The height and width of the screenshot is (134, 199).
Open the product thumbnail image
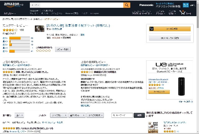tap(39, 29)
